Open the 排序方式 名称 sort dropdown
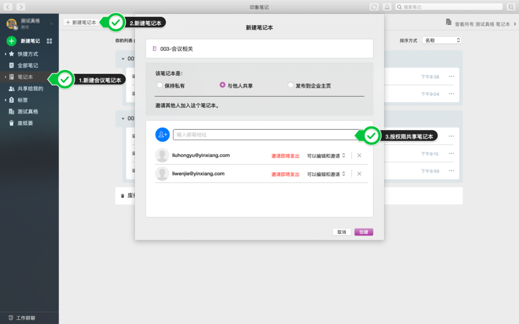The width and height of the screenshot is (519, 324). (441, 40)
